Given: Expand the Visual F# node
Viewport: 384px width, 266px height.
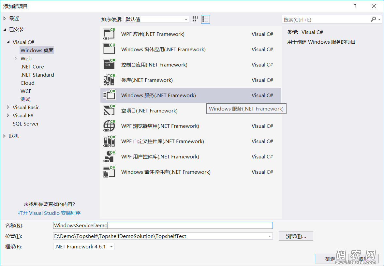Looking at the screenshot, I should coord(8,115).
